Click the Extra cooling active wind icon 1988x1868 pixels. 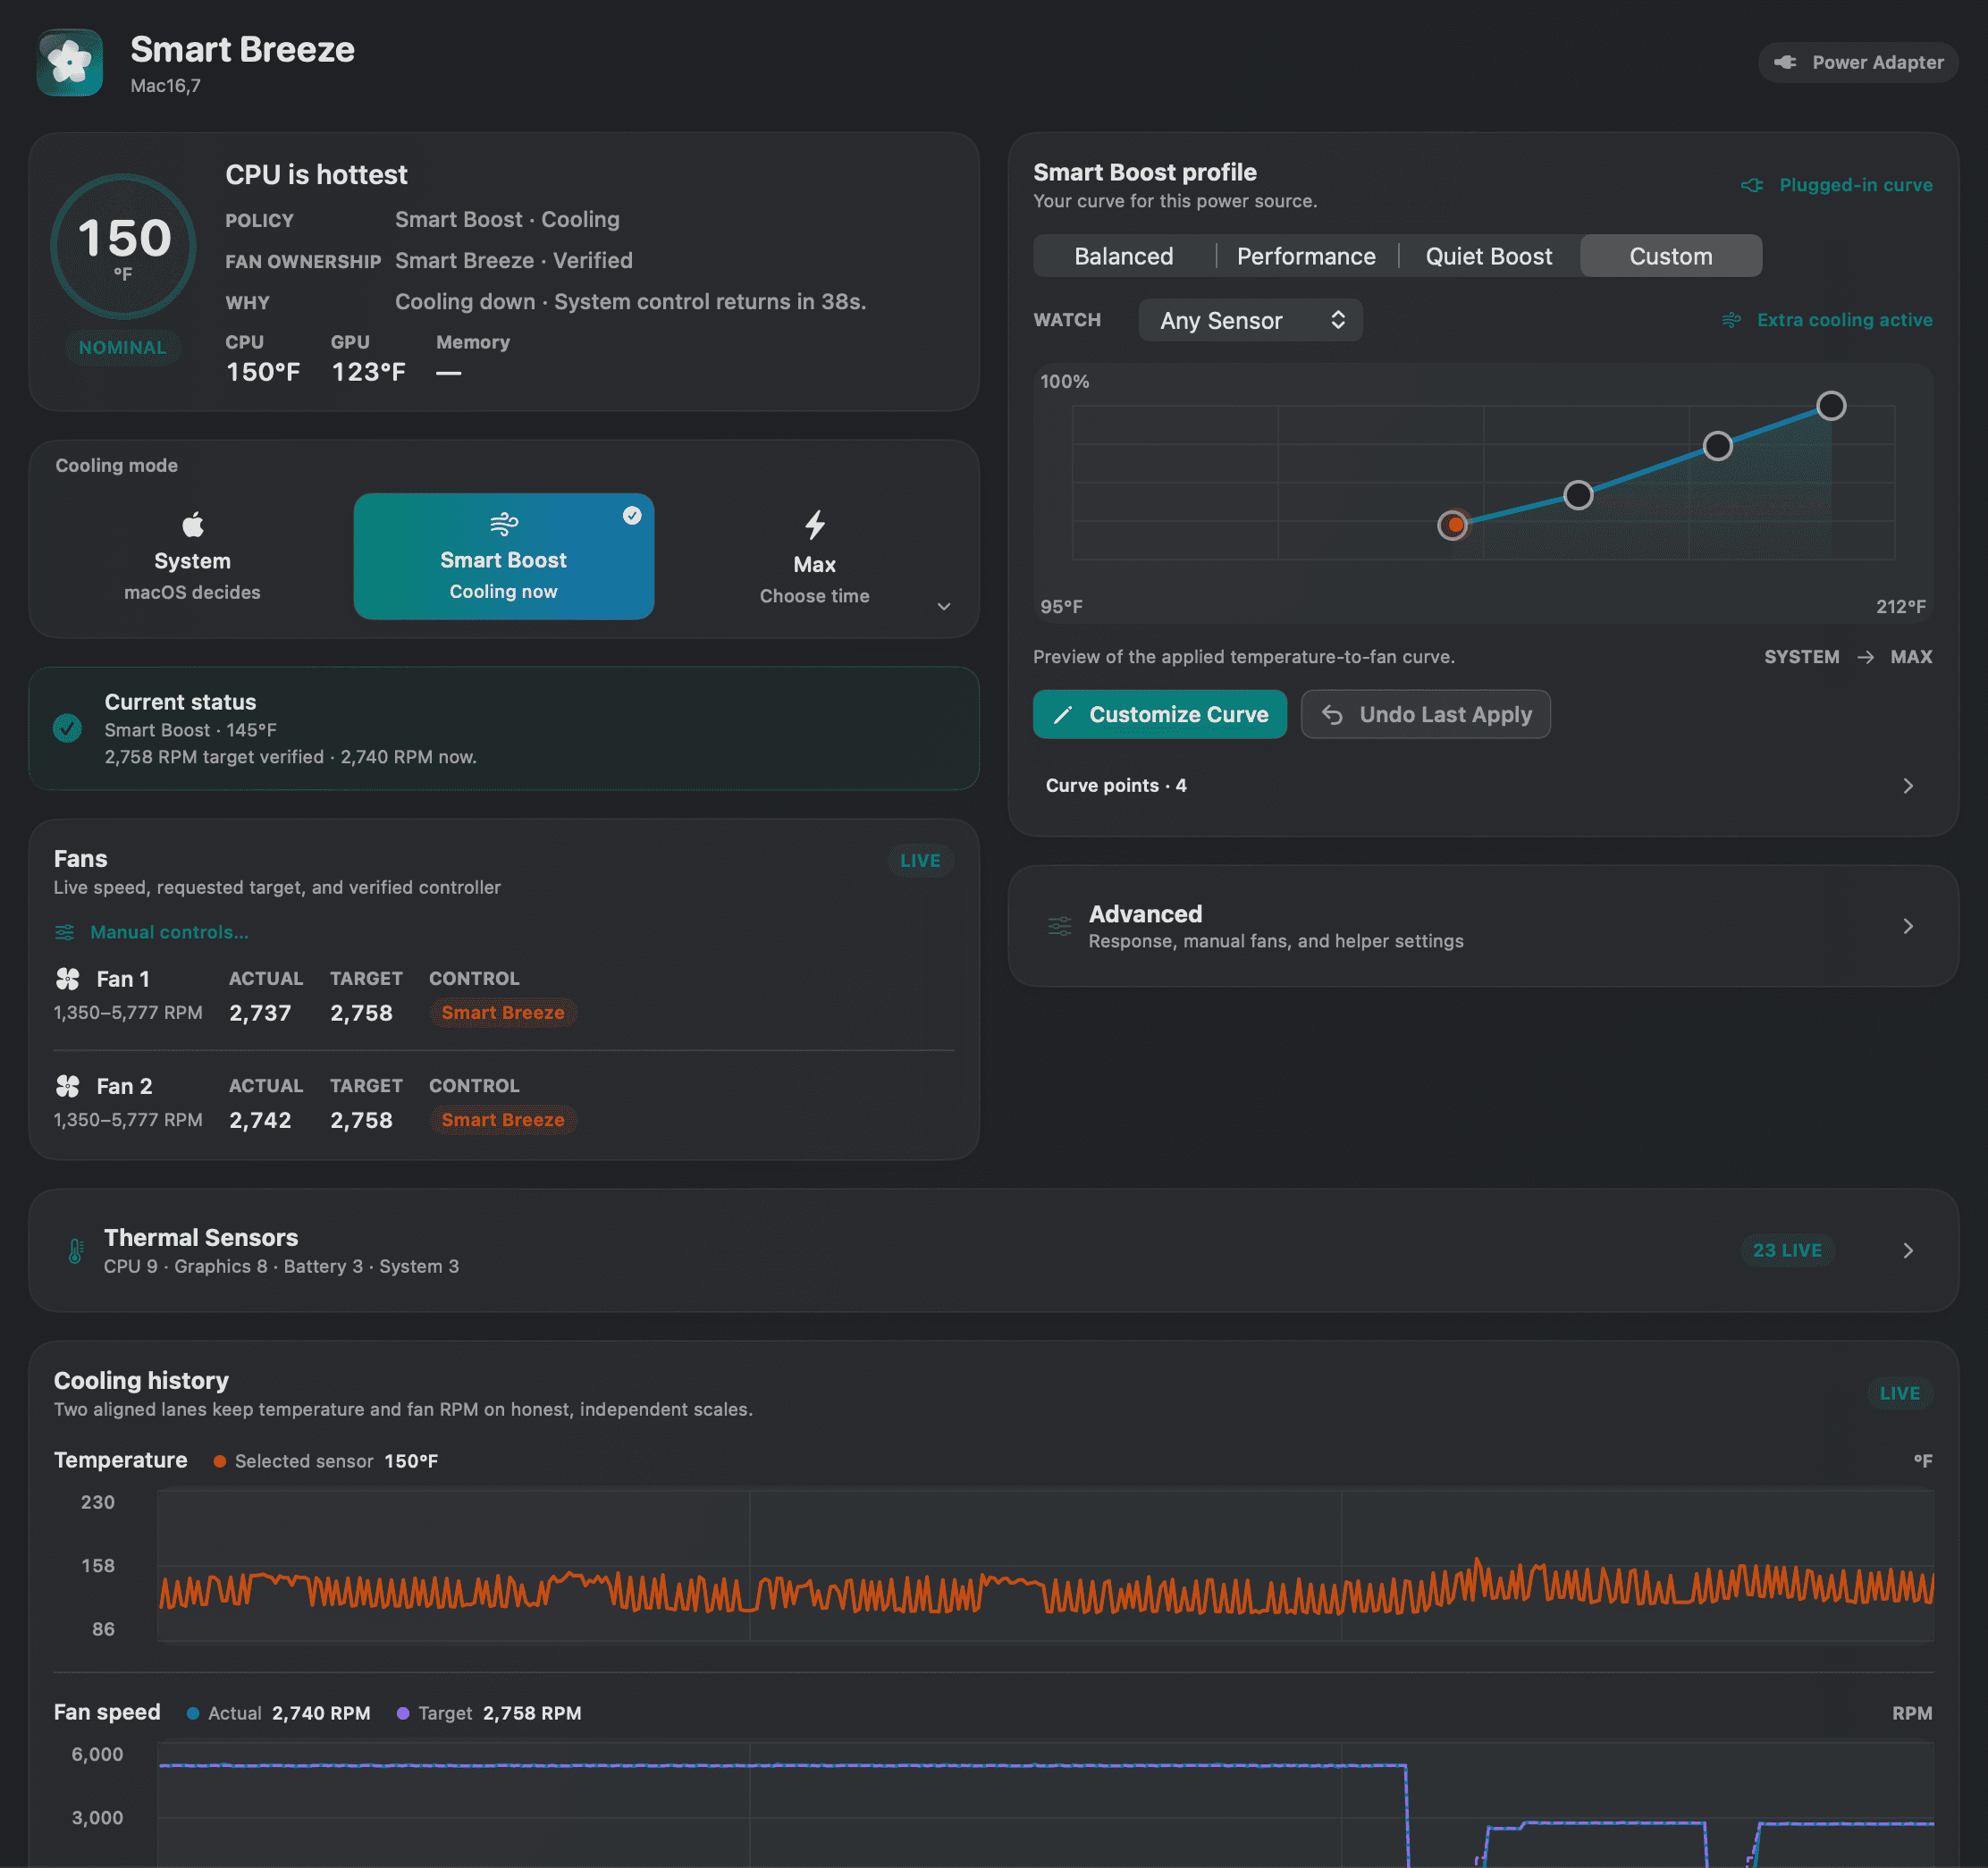click(x=1732, y=320)
